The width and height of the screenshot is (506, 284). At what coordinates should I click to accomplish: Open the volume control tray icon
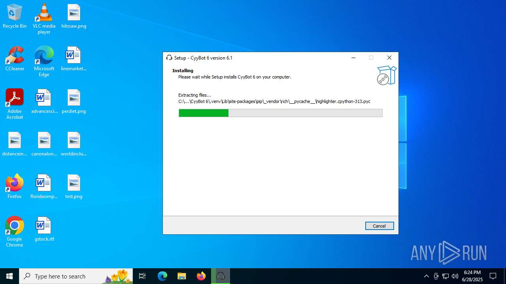(x=455, y=276)
